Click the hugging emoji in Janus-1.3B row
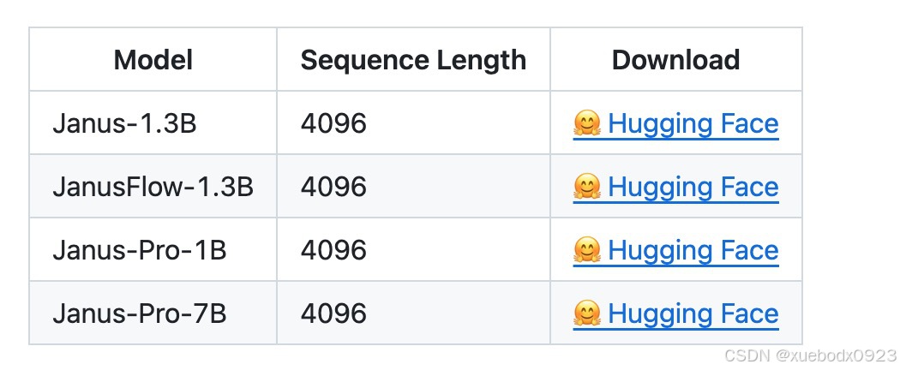This screenshot has height=370, width=900. 586,123
